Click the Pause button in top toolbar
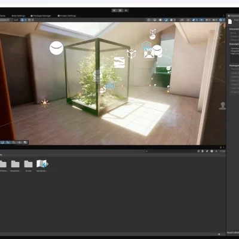 pos(120,10)
